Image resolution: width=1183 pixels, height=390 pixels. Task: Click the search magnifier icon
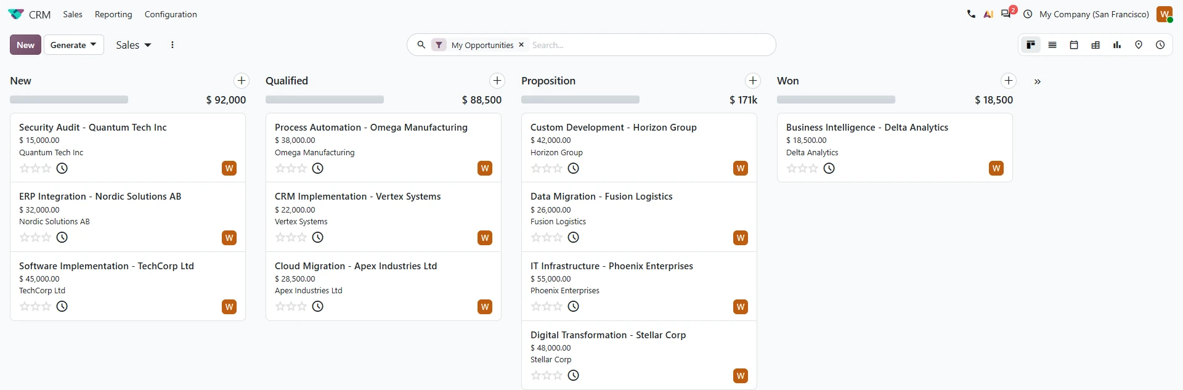coord(421,45)
